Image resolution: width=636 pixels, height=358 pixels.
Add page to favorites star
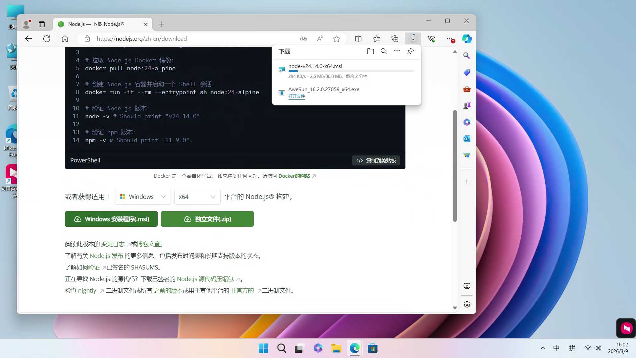(337, 39)
